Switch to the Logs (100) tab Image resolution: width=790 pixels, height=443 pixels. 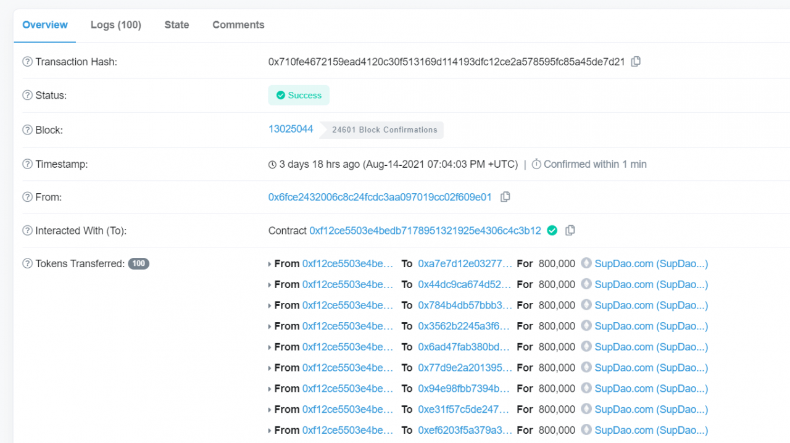pos(115,25)
